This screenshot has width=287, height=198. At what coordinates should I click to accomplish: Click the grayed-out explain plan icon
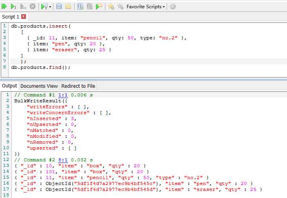pyautogui.click(x=23, y=7)
